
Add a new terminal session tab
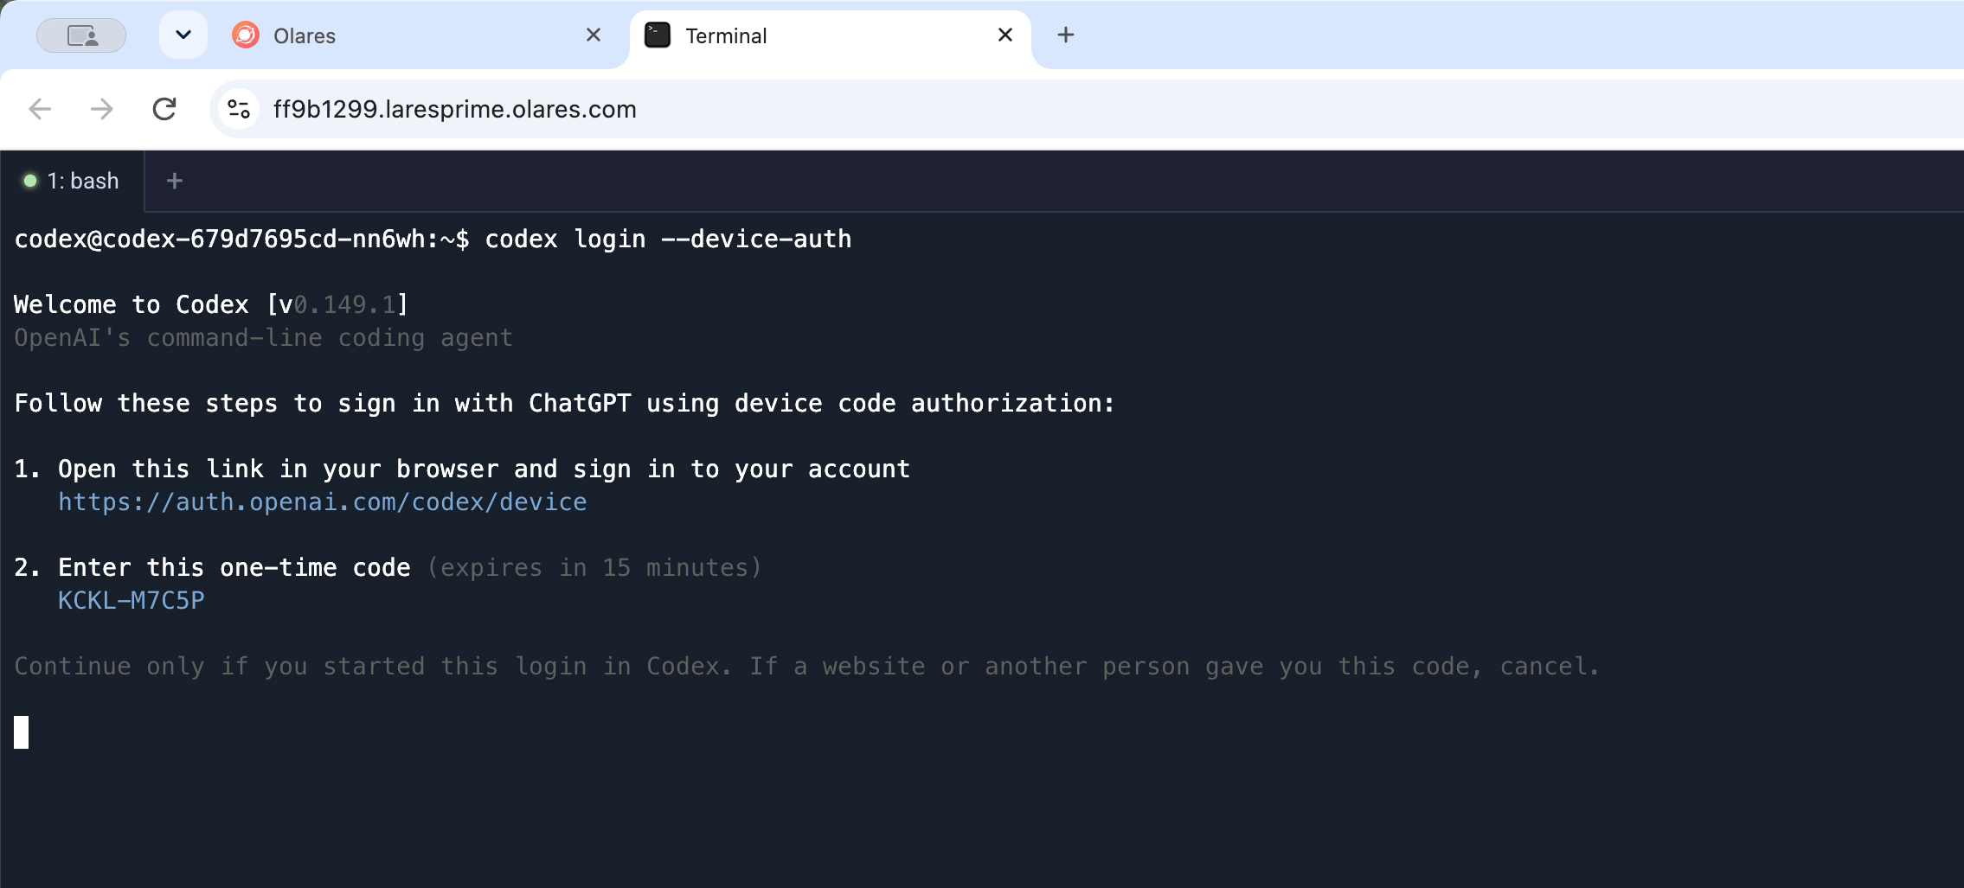pos(175,181)
